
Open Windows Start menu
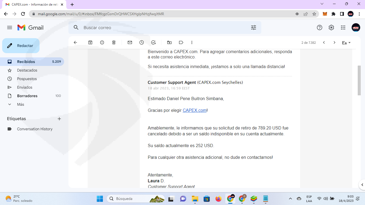click(100, 199)
